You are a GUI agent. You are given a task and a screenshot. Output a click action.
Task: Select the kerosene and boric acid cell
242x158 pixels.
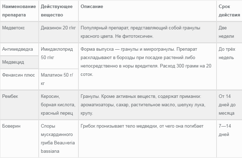[57, 104]
